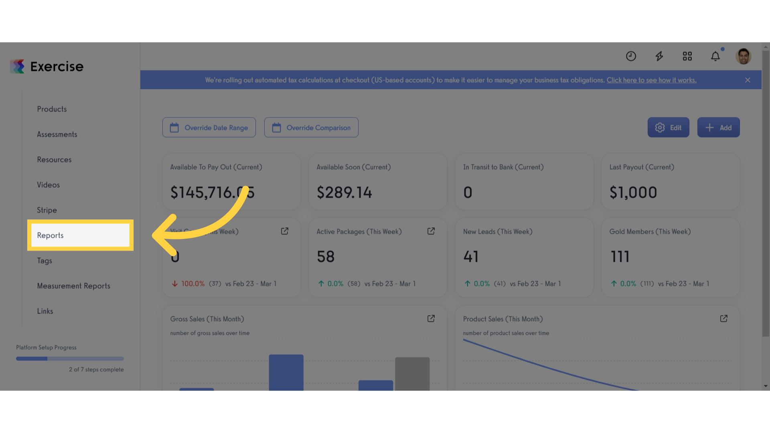Click '2 of 7 steps complete' text
Screen dimensions: 770x433
point(96,370)
